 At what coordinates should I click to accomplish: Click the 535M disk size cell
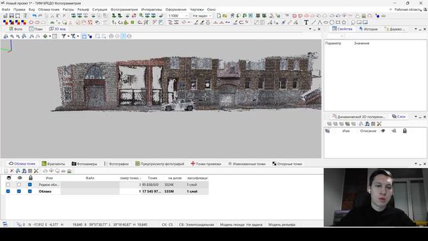[169, 191]
